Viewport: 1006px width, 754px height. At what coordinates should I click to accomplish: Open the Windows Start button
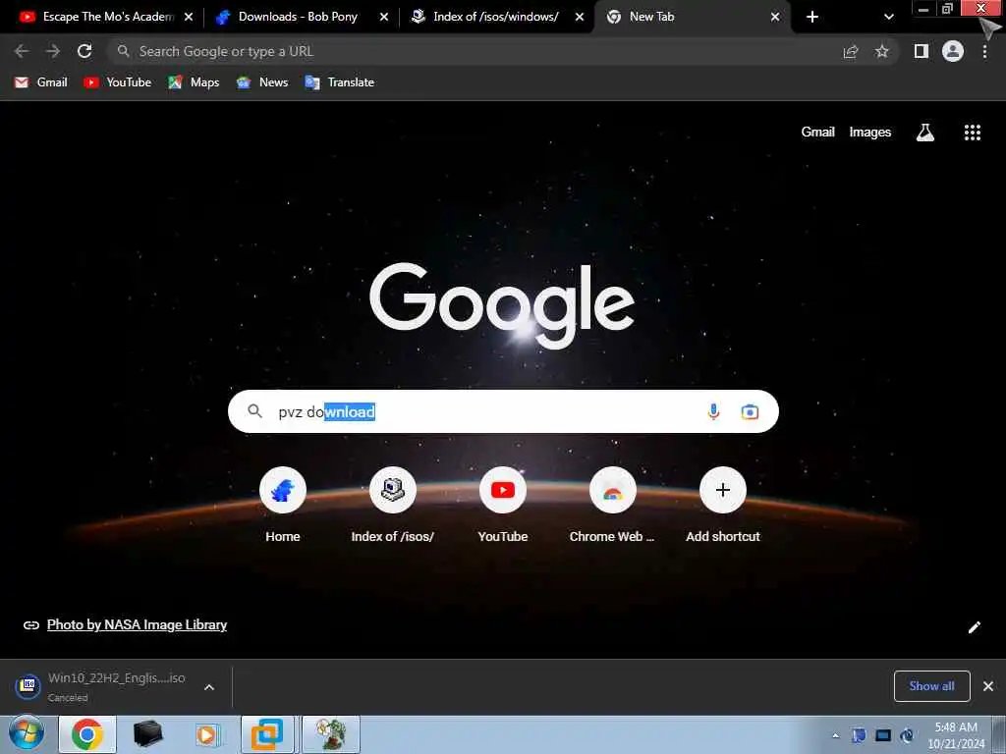(27, 734)
